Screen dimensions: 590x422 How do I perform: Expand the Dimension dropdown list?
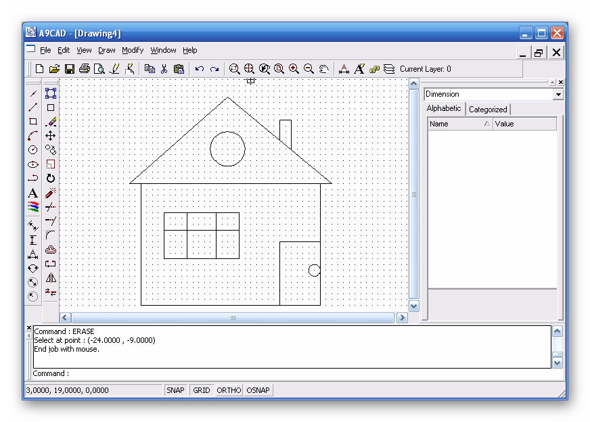pos(558,95)
